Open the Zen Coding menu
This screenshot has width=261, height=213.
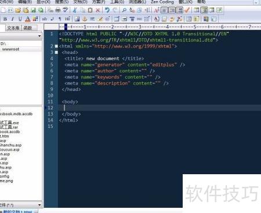pyautogui.click(x=162, y=2)
